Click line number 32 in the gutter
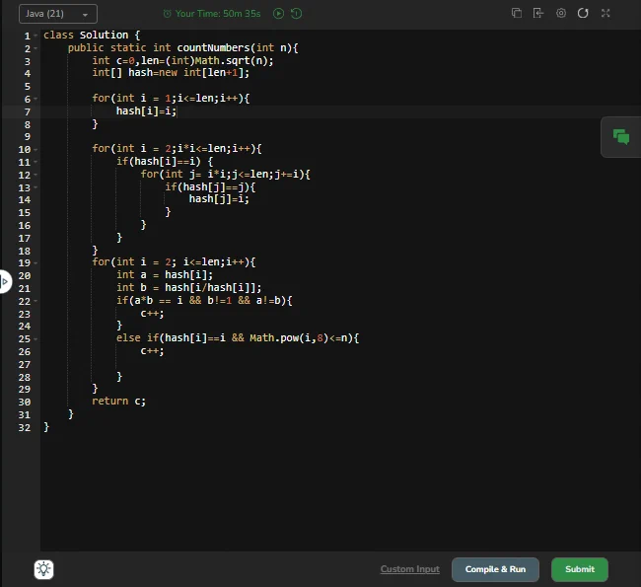Image resolution: width=641 pixels, height=587 pixels. [x=24, y=428]
